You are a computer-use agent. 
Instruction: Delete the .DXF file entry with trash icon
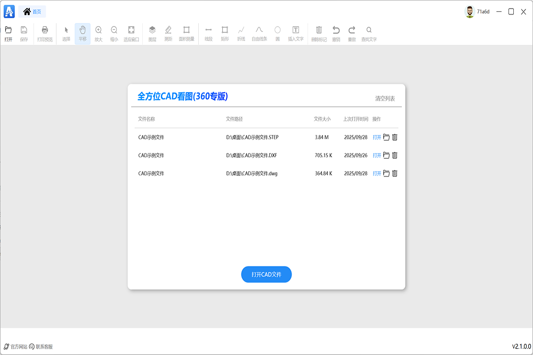395,156
